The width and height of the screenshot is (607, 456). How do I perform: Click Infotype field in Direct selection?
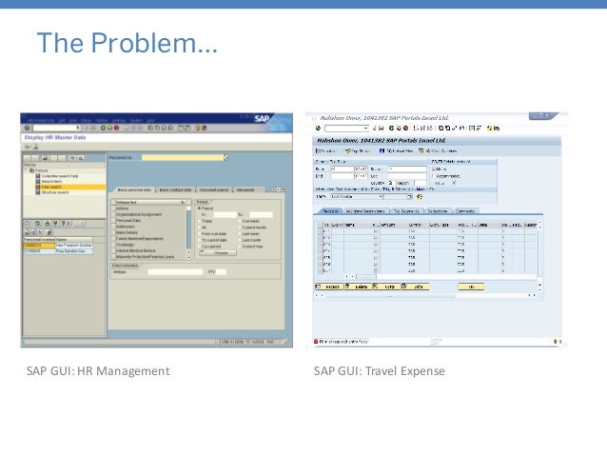click(175, 272)
